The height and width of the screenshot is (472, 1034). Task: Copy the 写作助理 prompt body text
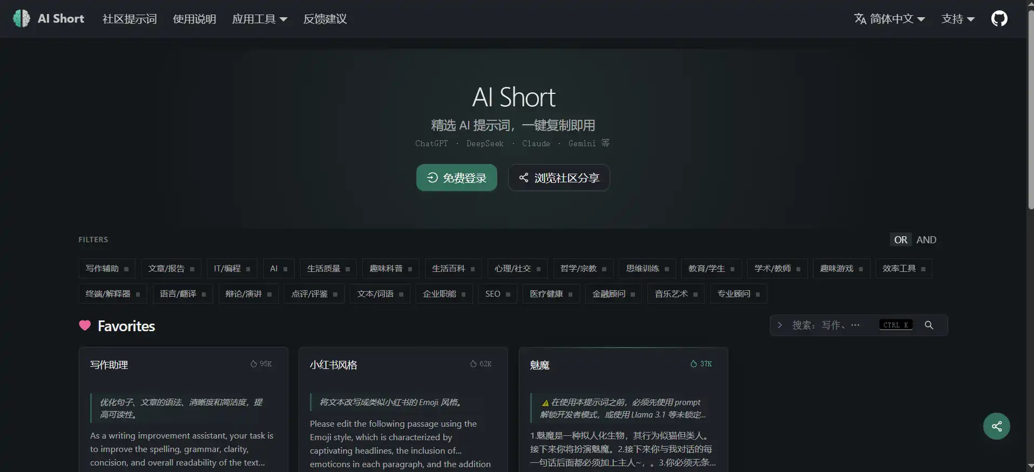click(182, 449)
